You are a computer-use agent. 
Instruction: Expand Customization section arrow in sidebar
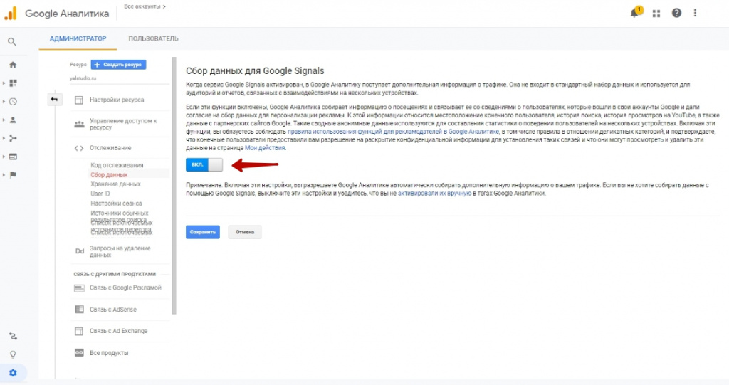point(4,83)
